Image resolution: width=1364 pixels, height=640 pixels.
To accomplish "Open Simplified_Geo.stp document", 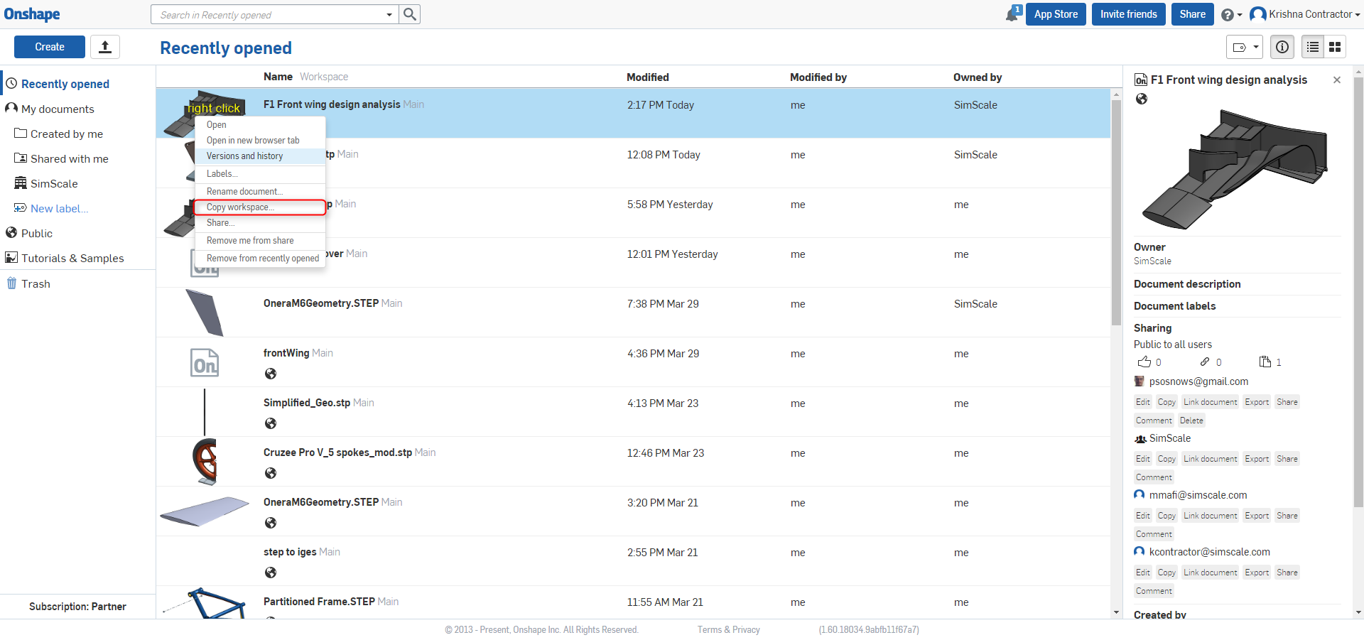I will pyautogui.click(x=307, y=403).
